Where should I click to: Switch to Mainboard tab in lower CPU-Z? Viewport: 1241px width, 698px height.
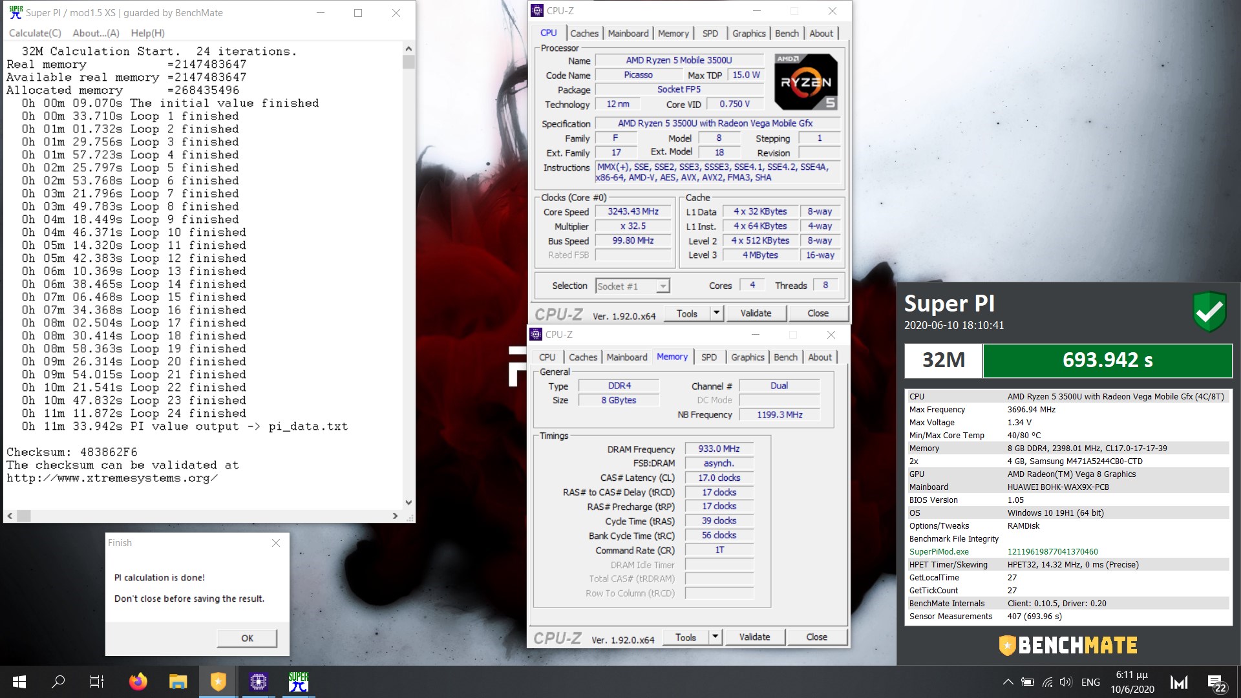(x=627, y=357)
